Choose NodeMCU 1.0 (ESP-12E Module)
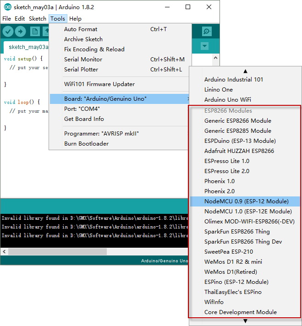The height and width of the screenshot is (326, 302). [245, 212]
